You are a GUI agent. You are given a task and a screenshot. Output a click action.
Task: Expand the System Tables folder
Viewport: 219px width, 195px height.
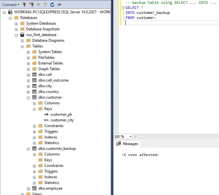[x=28, y=52]
